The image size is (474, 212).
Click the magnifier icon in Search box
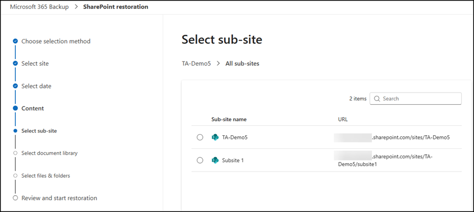377,99
